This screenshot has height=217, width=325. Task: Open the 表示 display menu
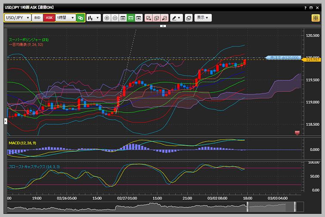[203, 18]
